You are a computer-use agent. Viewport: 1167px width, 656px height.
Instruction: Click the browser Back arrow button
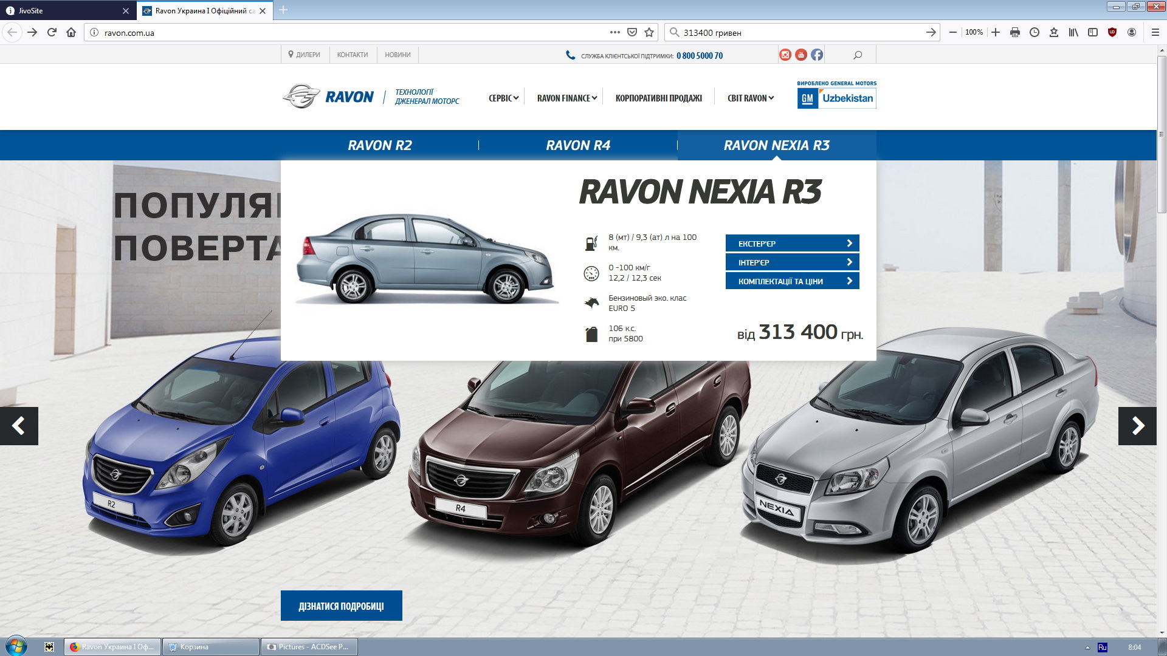[12, 32]
